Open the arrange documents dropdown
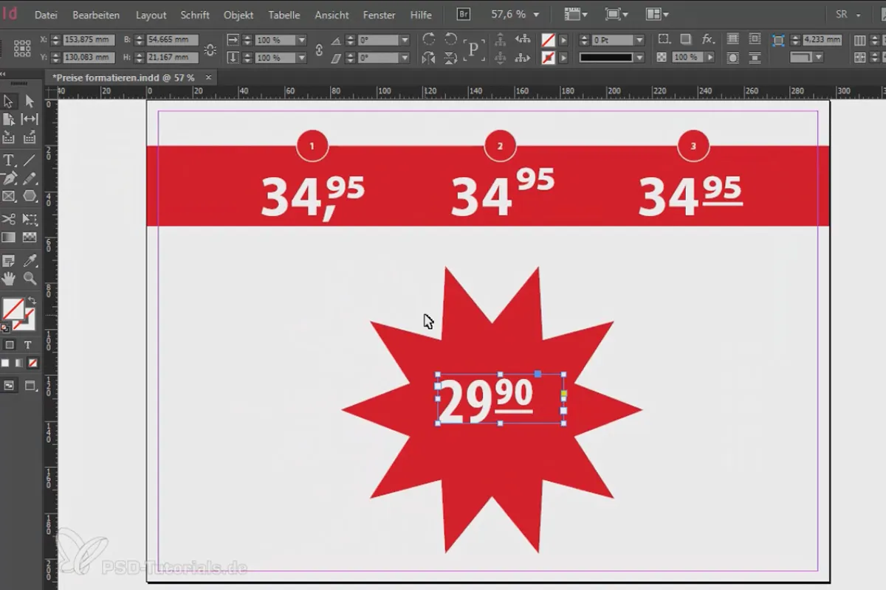 [657, 14]
